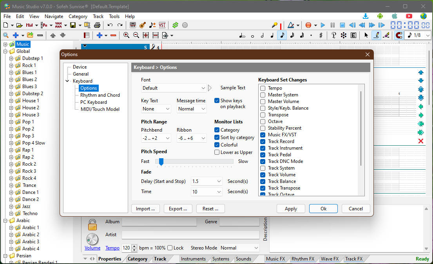Open the Pitchbend range dropdown
The height and width of the screenshot is (264, 433).
156,138
